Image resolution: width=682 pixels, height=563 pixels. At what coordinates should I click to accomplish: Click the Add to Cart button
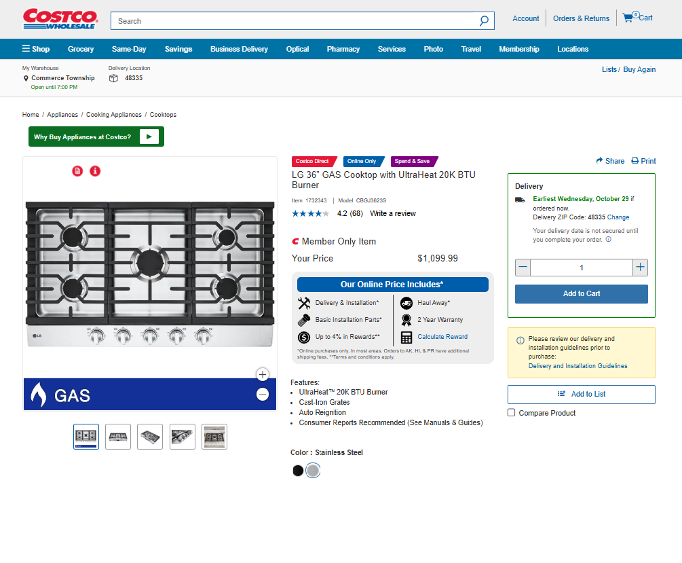pos(582,293)
